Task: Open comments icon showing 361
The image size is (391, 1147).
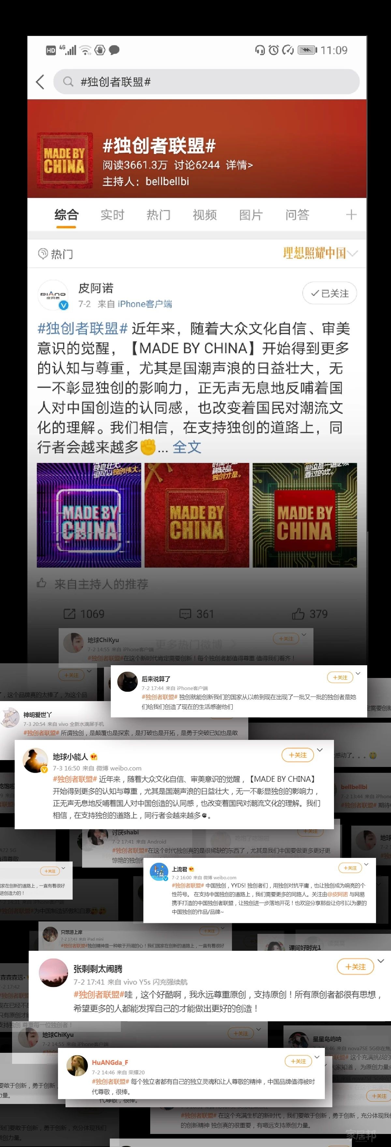Action: (x=185, y=614)
